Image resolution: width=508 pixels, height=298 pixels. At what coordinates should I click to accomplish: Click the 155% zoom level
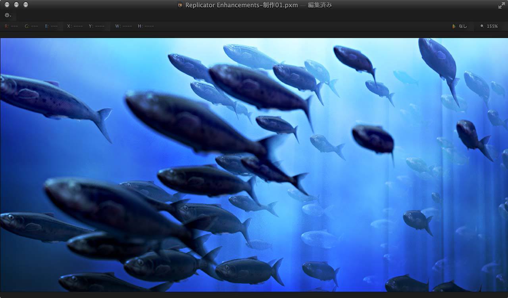tap(492, 26)
